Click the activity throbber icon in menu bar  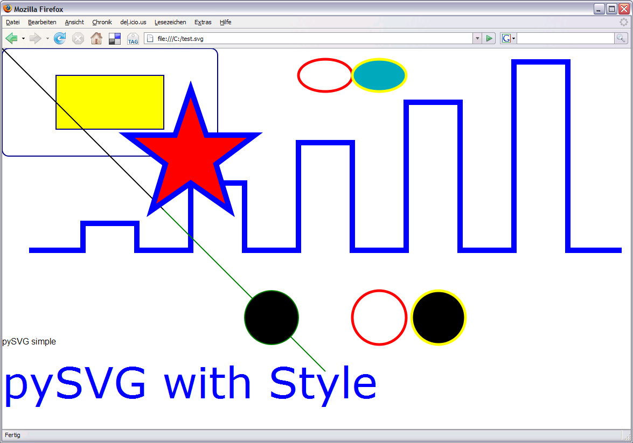[624, 22]
